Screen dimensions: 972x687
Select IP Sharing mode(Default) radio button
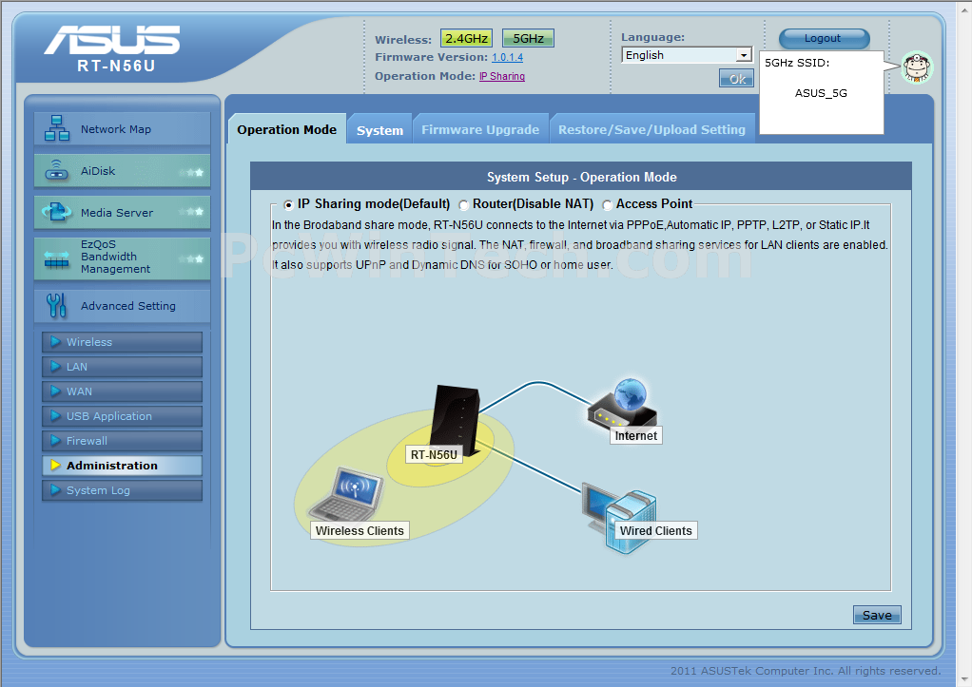pyautogui.click(x=288, y=205)
